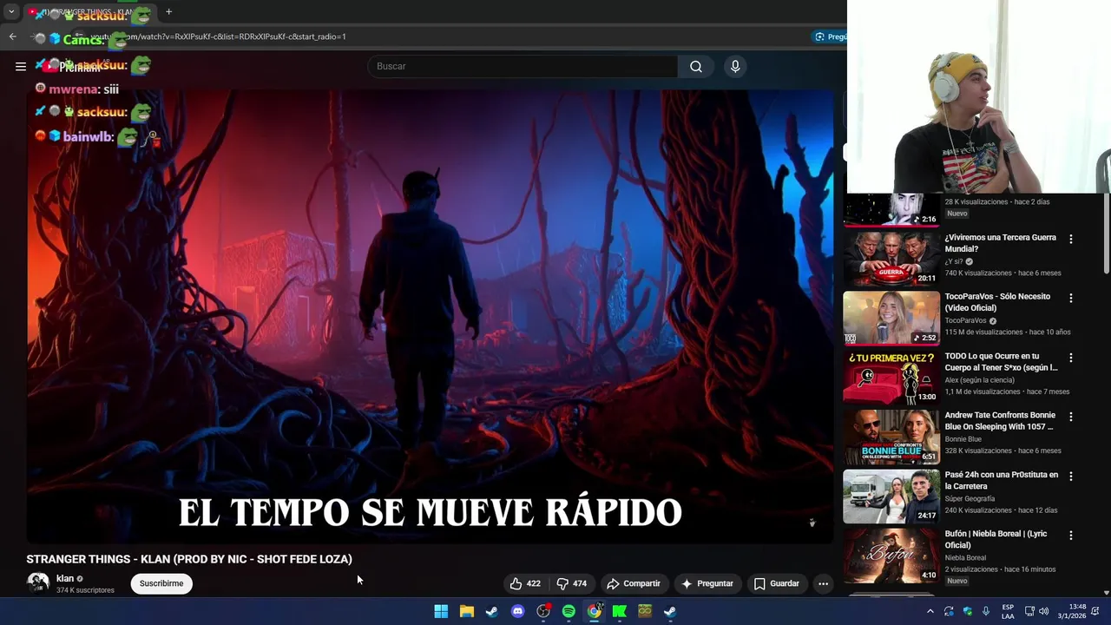Viewport: 1111px width, 625px height.
Task: Dislike the video with thumbs-down 474
Action: click(x=572, y=583)
